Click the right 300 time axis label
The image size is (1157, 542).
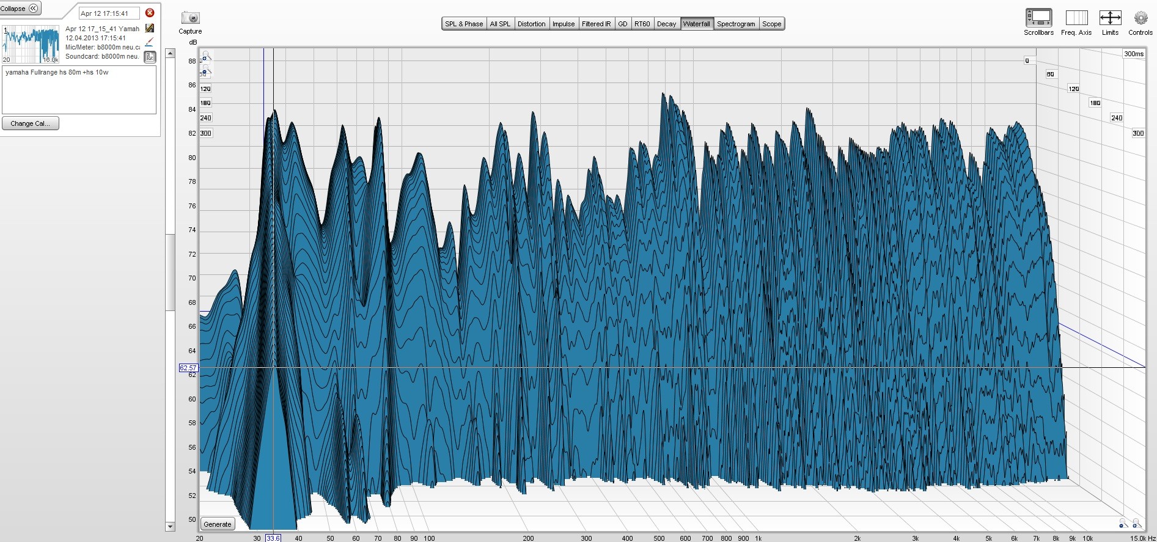(1138, 133)
